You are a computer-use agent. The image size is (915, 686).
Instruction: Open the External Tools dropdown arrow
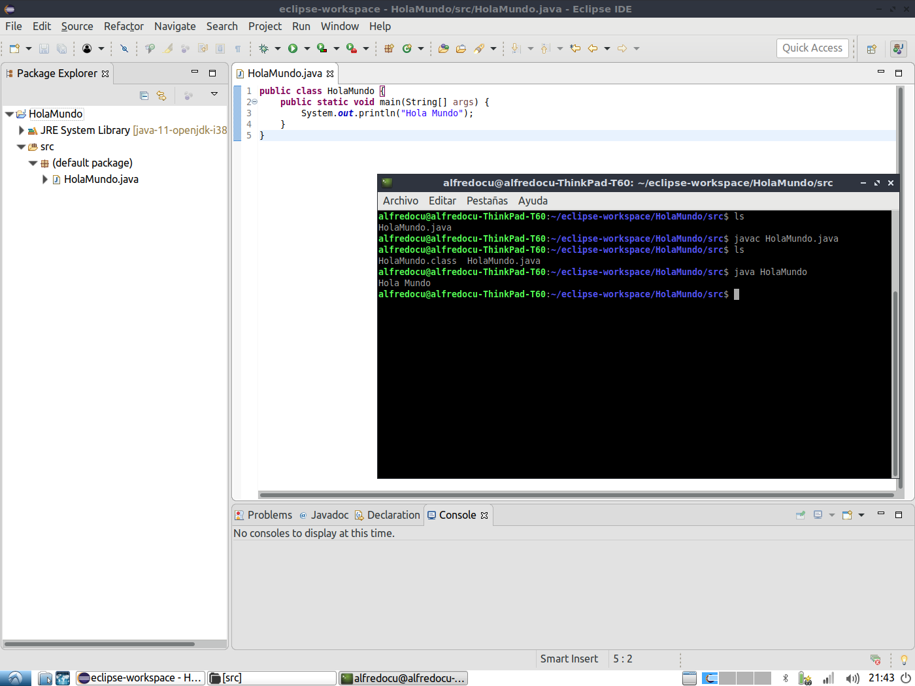tap(366, 48)
